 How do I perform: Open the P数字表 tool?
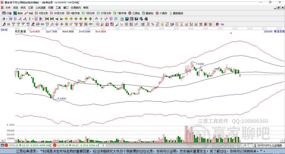pyautogui.click(x=73, y=13)
